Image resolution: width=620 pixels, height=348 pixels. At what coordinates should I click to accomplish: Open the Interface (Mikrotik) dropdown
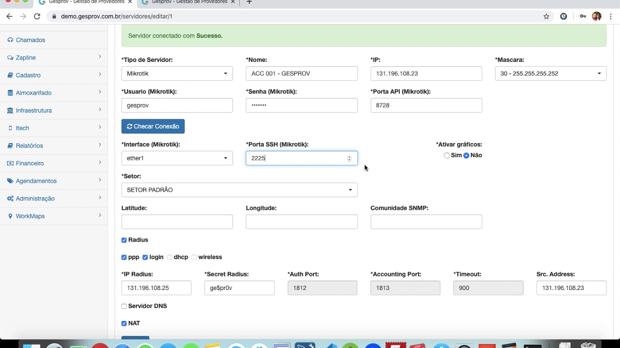click(177, 158)
